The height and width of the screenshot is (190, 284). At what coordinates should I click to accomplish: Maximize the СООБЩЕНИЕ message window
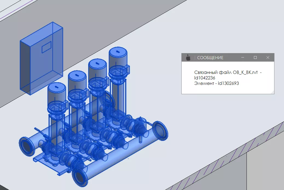tap(255, 57)
